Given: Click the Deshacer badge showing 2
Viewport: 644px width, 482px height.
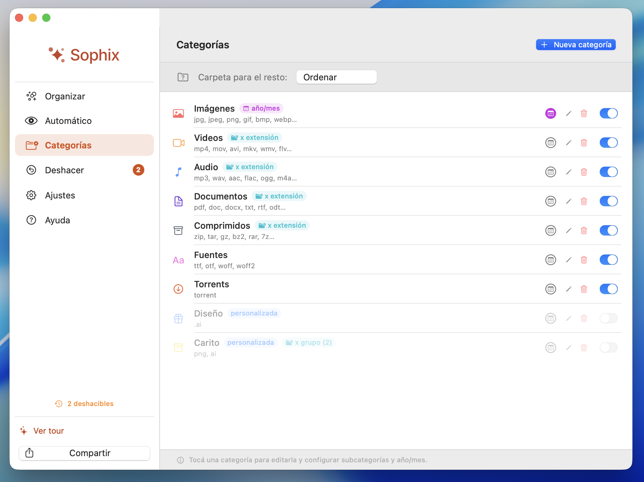Looking at the screenshot, I should (x=138, y=170).
